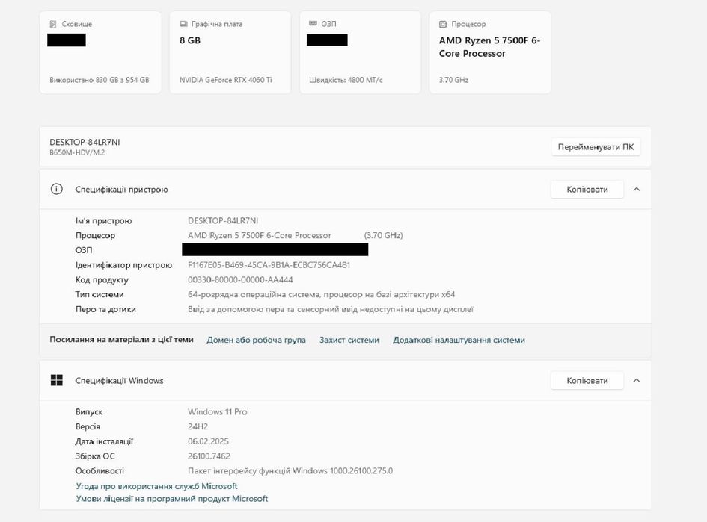Copy Windows specifications using Копіювати button
707x522 pixels.
pos(587,381)
